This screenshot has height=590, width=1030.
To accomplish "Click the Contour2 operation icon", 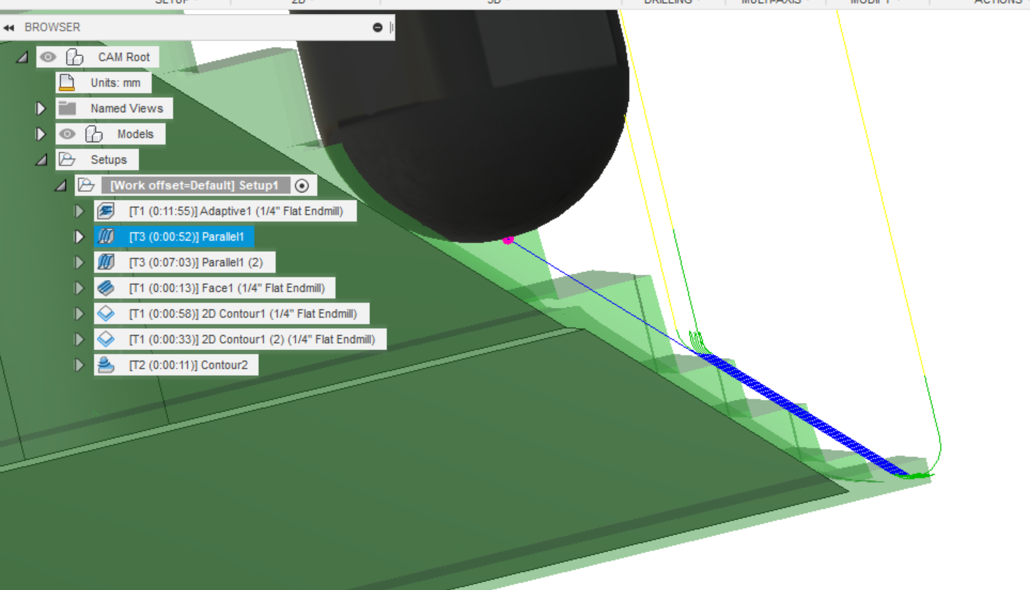I will pos(107,365).
